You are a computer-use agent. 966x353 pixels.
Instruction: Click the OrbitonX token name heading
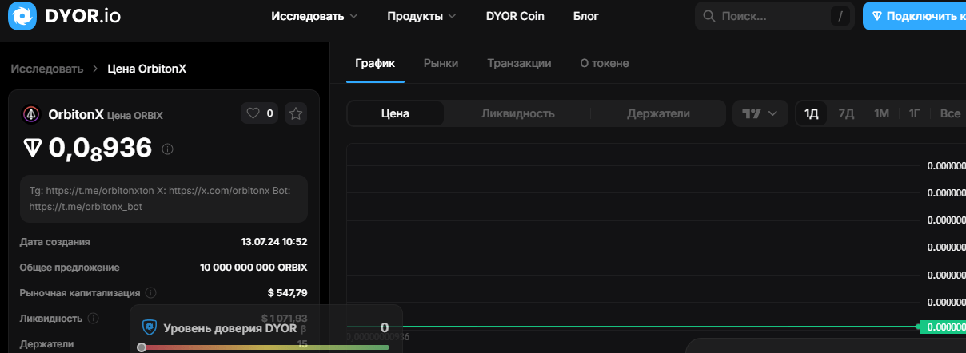coord(76,114)
